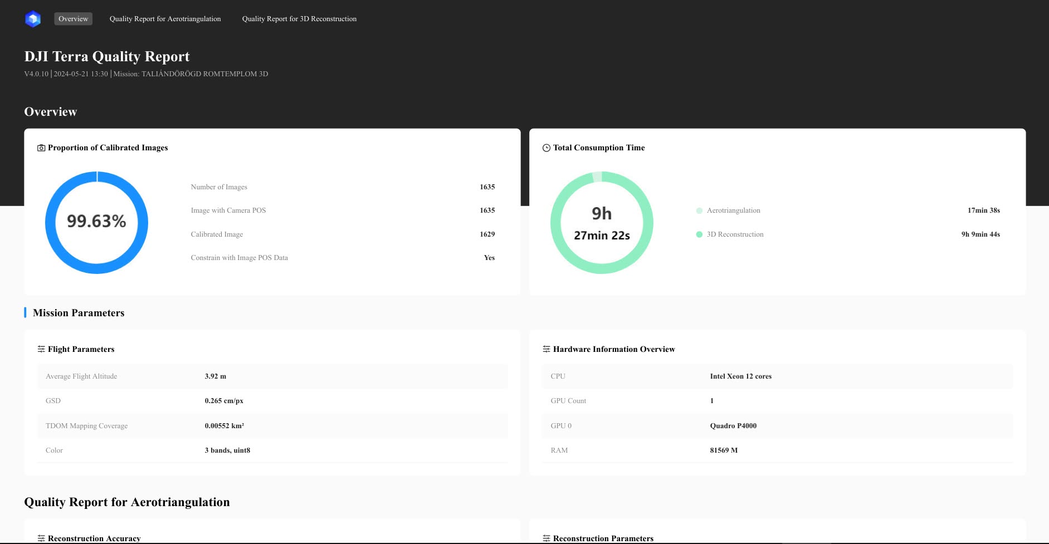Image resolution: width=1049 pixels, height=544 pixels.
Task: Click the sliders icon beside Reconstruction Parameters
Action: click(x=547, y=538)
